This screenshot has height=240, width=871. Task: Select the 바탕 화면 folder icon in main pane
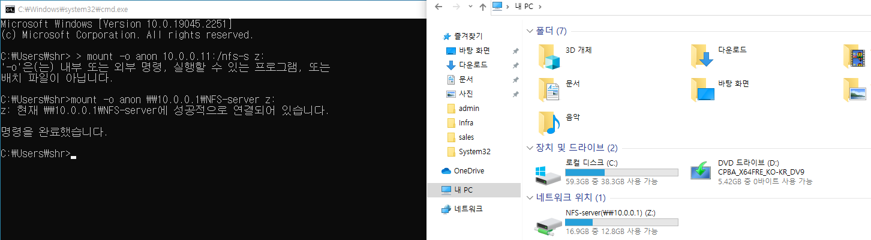[x=702, y=89]
